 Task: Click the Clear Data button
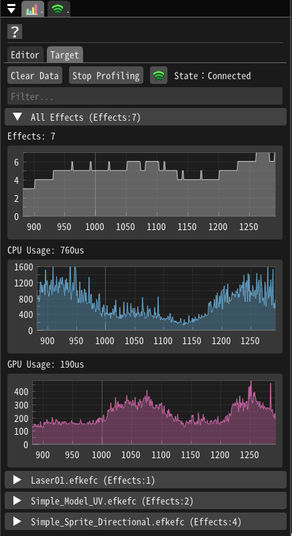click(x=35, y=76)
